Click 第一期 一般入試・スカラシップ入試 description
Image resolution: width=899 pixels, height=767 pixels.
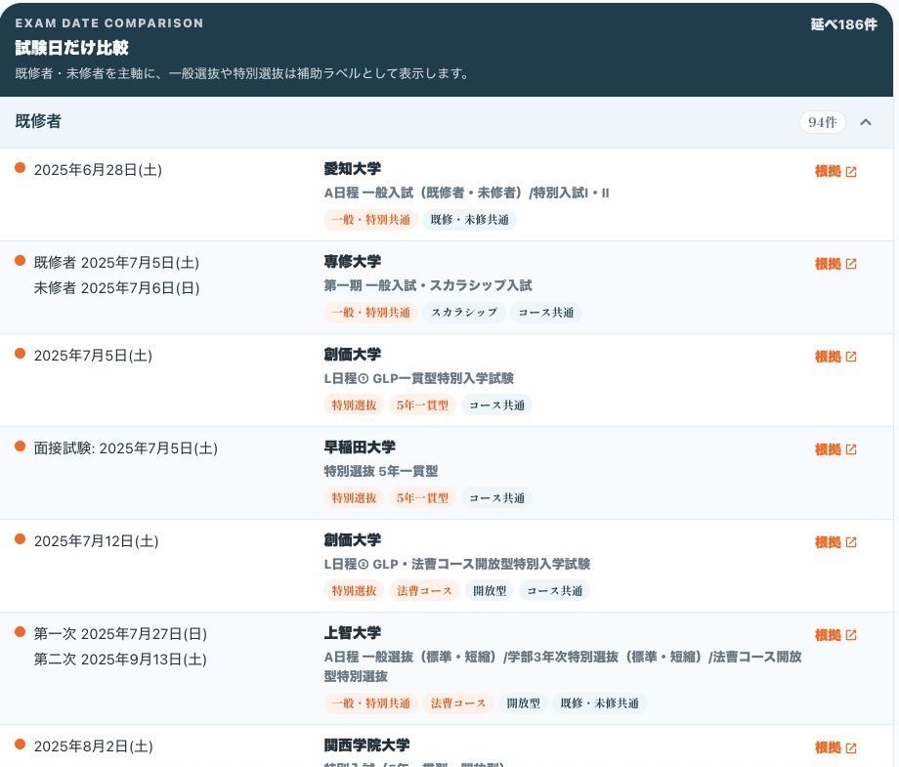[x=428, y=285]
